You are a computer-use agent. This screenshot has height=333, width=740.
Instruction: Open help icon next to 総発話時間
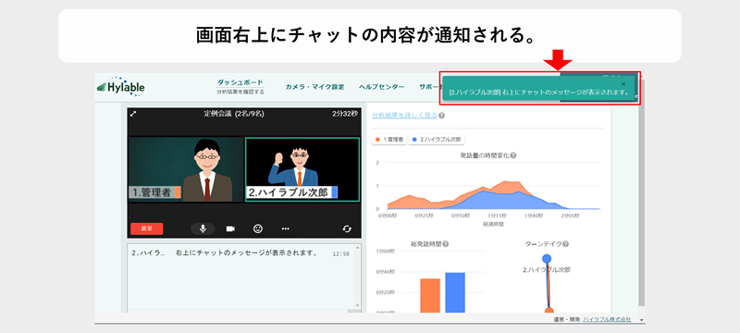[446, 244]
